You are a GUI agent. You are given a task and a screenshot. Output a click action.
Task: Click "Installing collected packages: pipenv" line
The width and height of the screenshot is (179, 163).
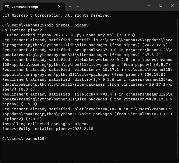[45, 124]
